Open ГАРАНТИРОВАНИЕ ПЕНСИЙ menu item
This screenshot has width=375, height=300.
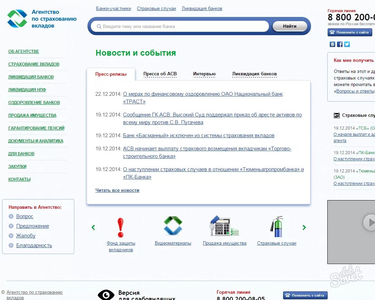click(36, 128)
